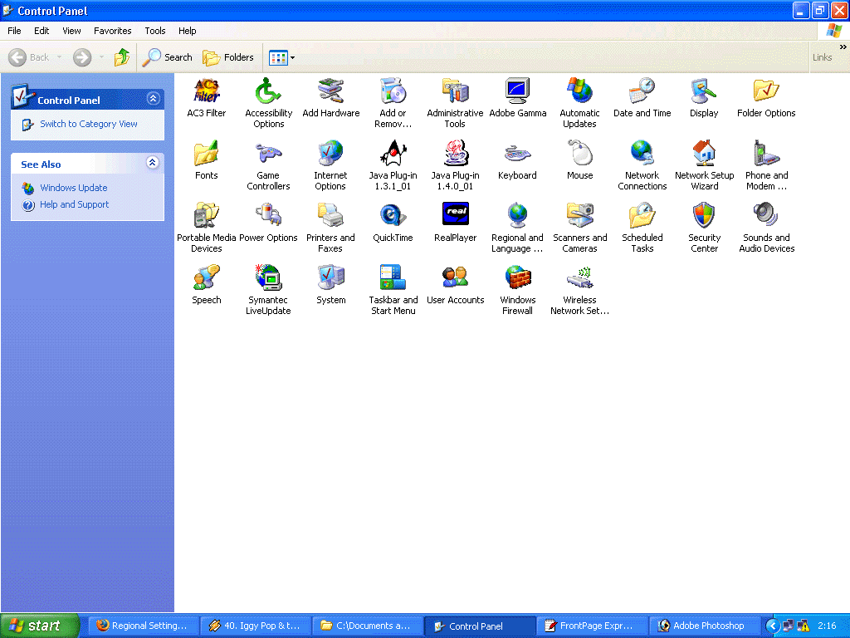Screen dimensions: 850x638
Task: Open the Windows Update link
Action: click(74, 189)
